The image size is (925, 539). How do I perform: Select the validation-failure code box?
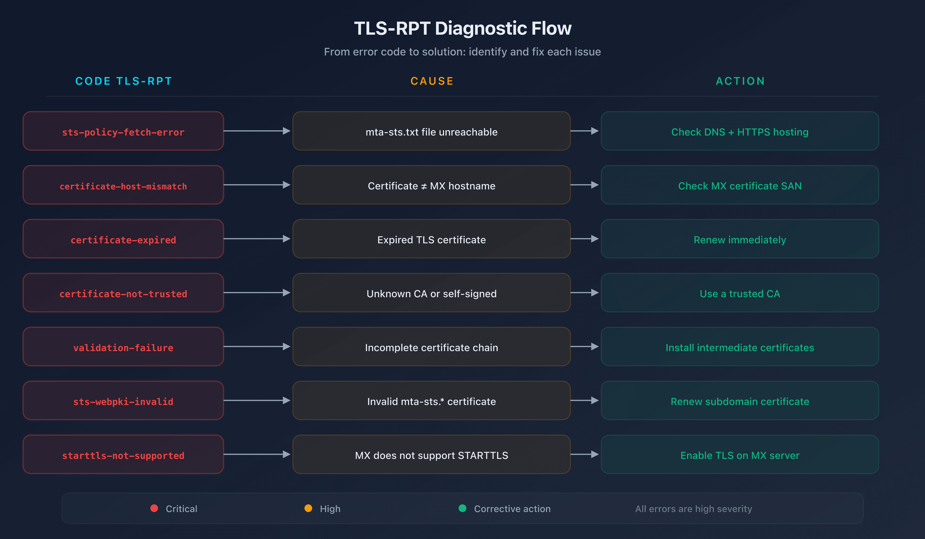pyautogui.click(x=123, y=347)
